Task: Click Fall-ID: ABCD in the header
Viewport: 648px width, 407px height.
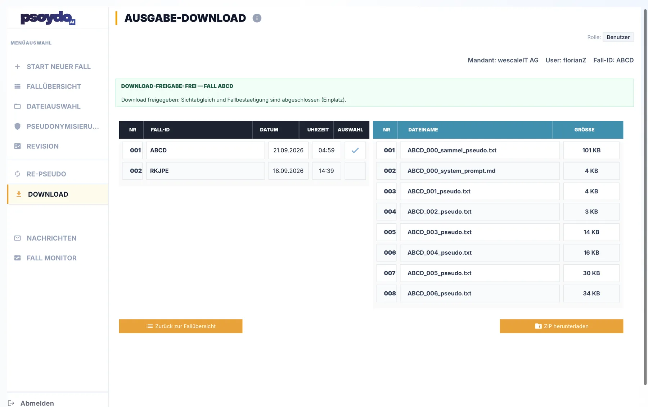Action: click(613, 60)
